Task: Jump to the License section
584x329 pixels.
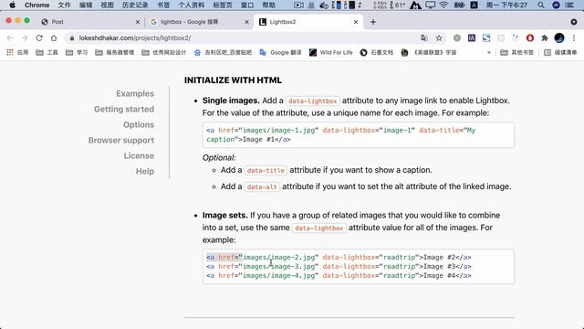Action: click(x=139, y=156)
